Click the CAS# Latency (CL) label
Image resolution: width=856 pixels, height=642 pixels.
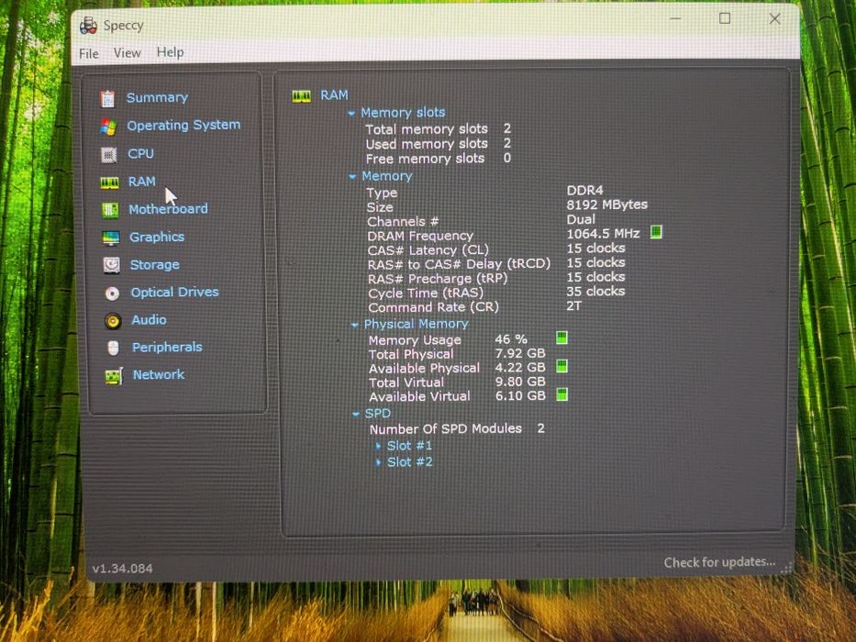point(428,250)
